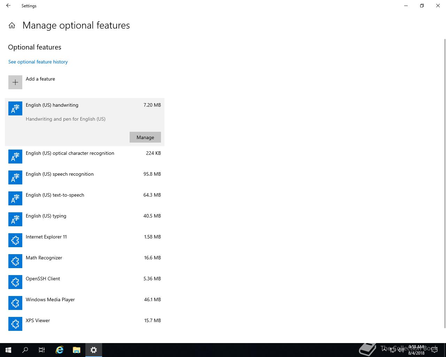Open See optional feature history link
Image resolution: width=446 pixels, height=357 pixels.
[x=38, y=62]
